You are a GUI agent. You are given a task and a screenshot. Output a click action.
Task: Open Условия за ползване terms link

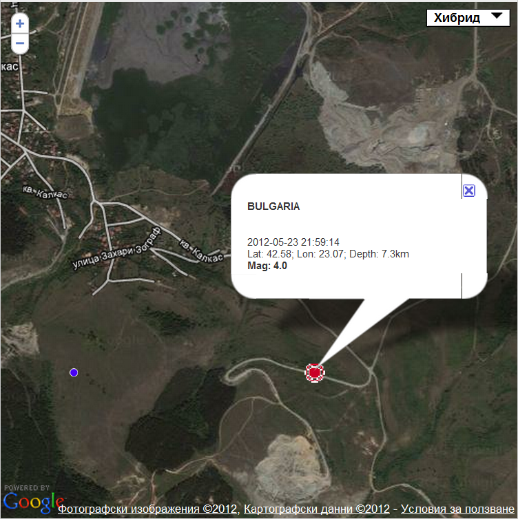pyautogui.click(x=457, y=509)
